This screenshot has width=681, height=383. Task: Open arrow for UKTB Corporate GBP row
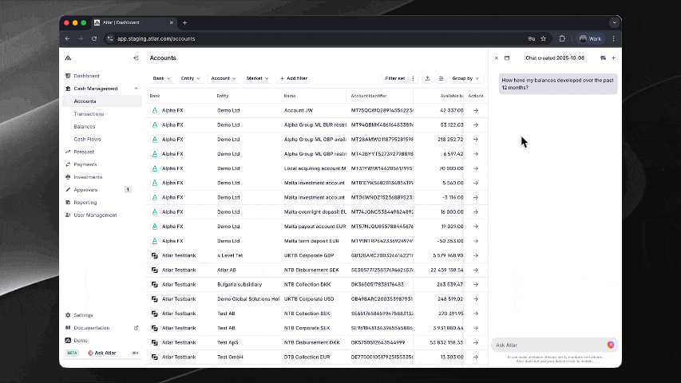coord(476,255)
